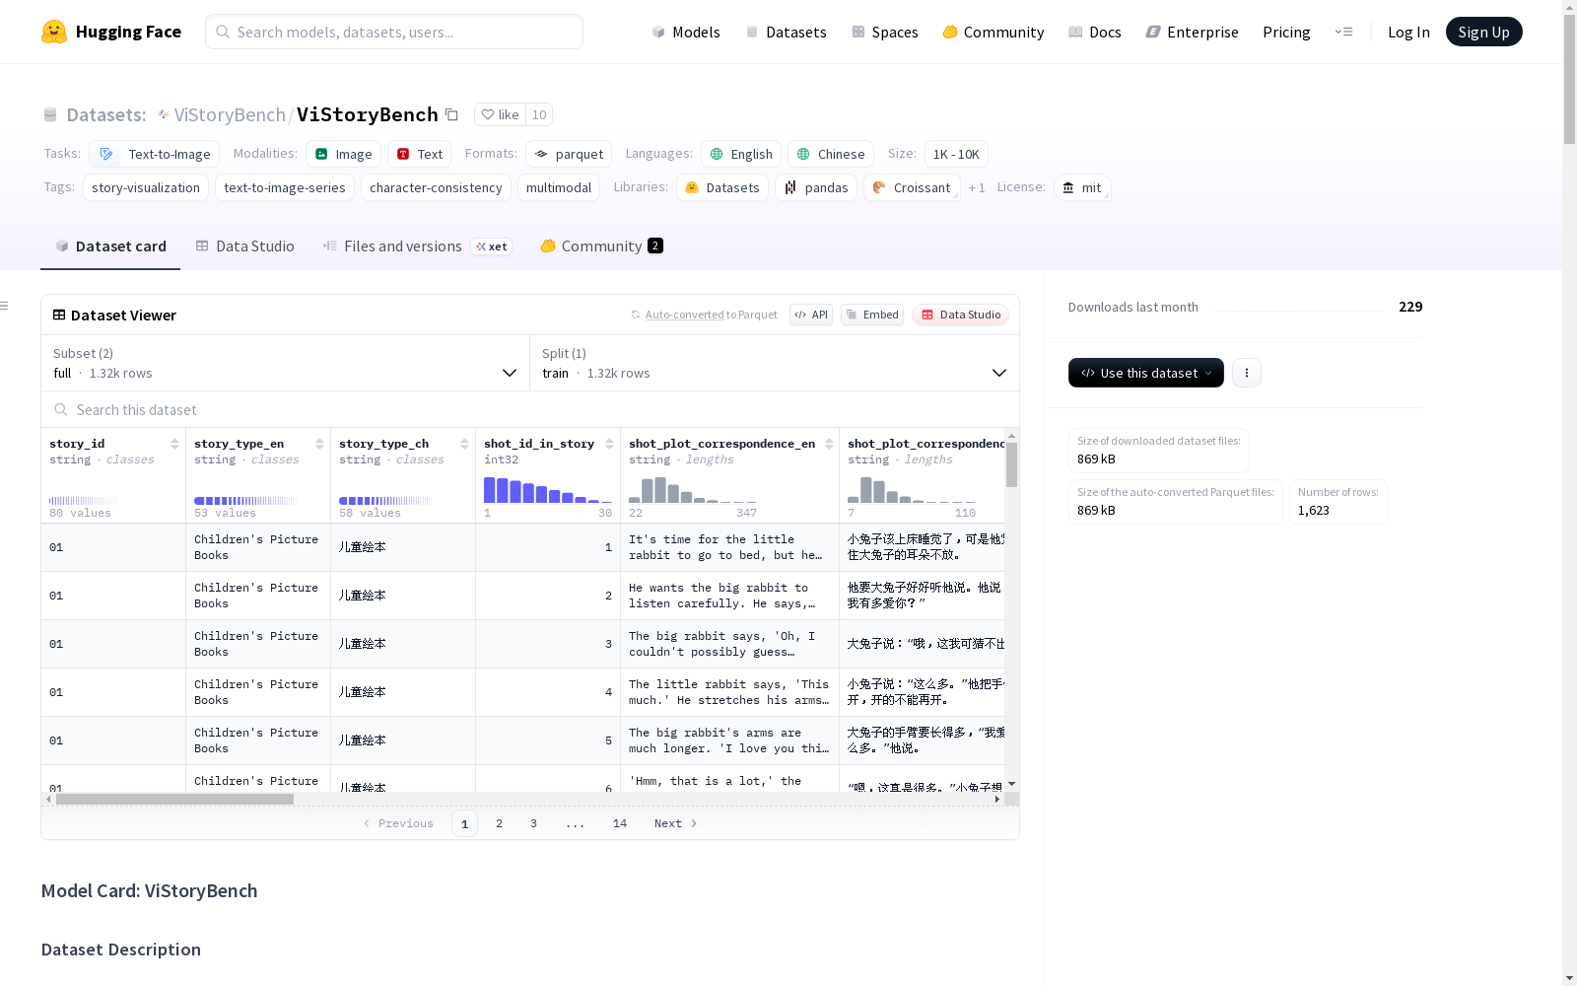Click shot_id_in_story histogram chart
This screenshot has width=1577, height=986.
tap(548, 489)
